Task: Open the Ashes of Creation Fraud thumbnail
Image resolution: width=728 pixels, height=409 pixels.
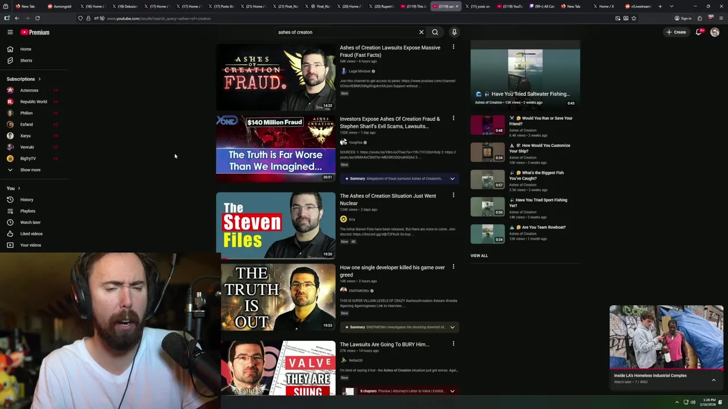Action: tap(276, 77)
